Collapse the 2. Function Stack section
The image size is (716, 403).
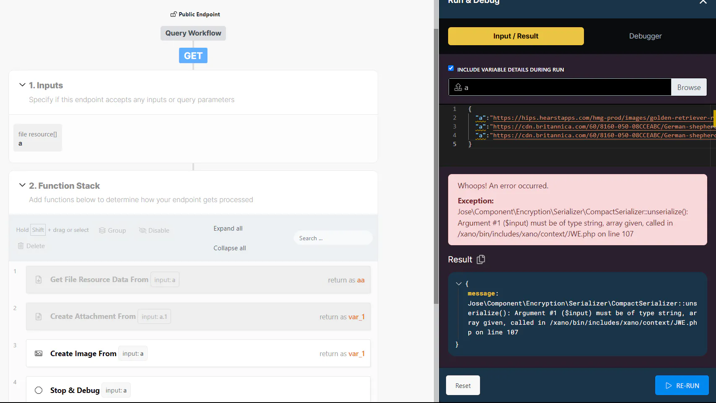(22, 185)
